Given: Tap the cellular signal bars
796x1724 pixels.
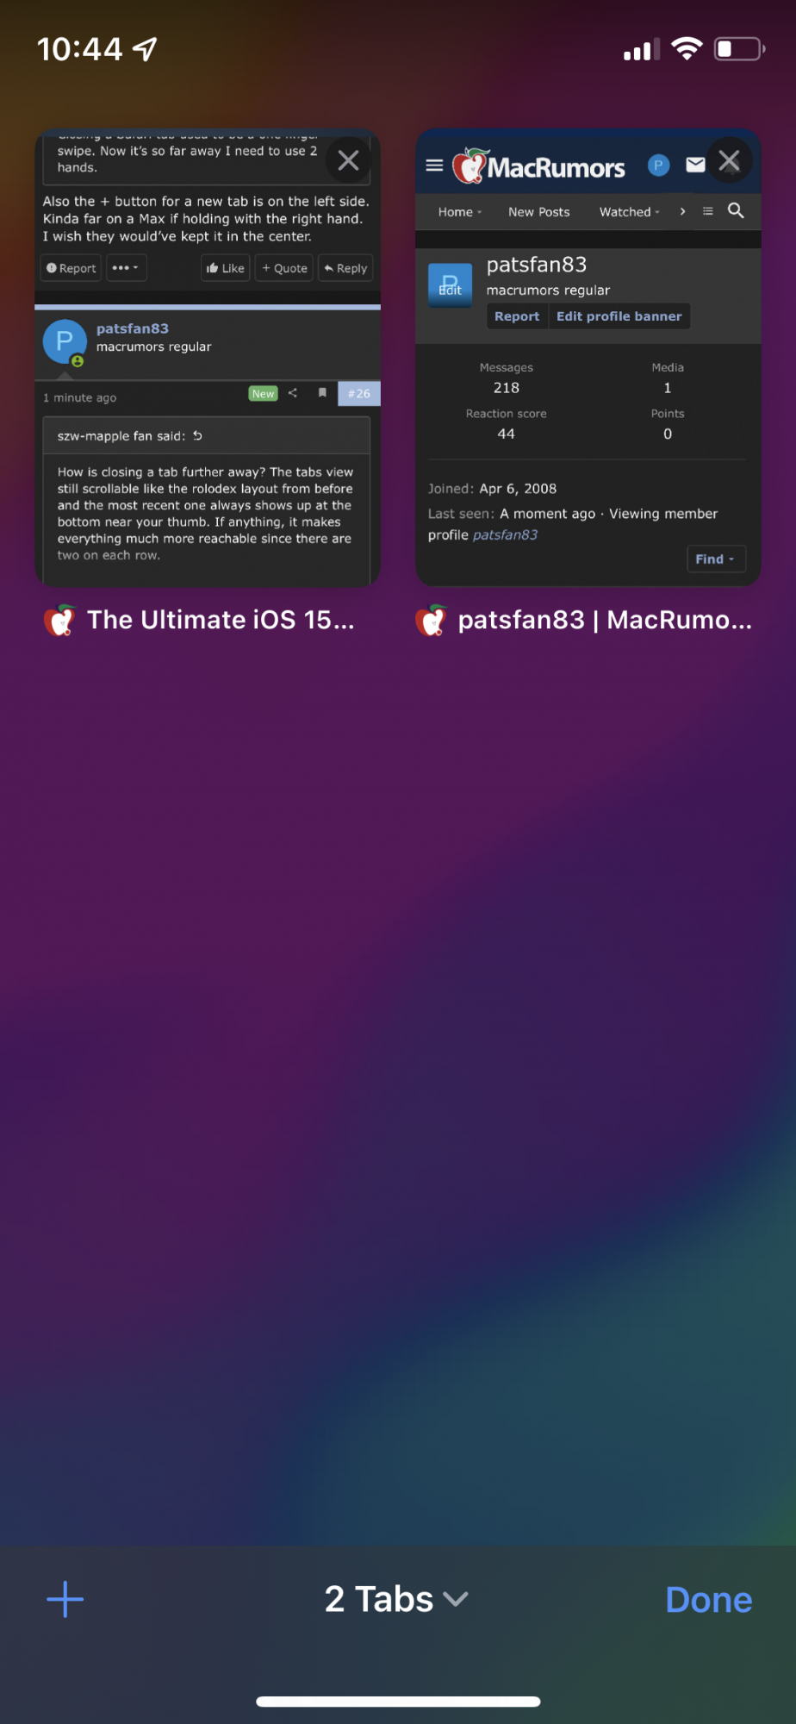Looking at the screenshot, I should pyautogui.click(x=642, y=49).
